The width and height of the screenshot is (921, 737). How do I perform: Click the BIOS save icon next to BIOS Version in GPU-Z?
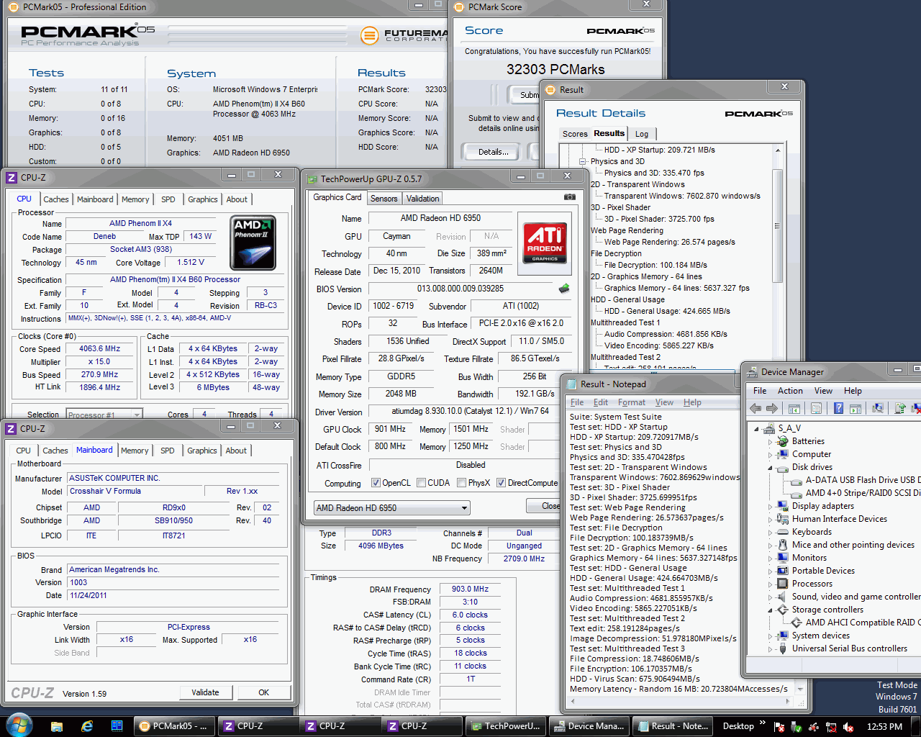pyautogui.click(x=564, y=289)
